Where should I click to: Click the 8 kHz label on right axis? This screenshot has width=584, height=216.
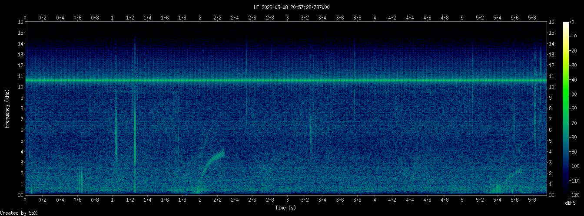(551, 108)
